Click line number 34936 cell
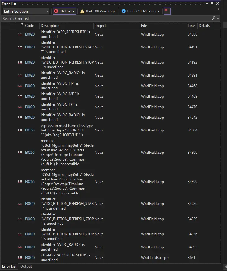Image resolution: width=227 pixels, height=271 pixels. tap(192, 234)
